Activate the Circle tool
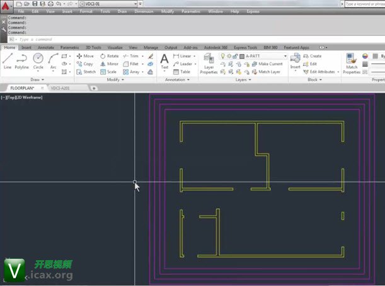Screen dimensions: 385x286 click(x=38, y=60)
